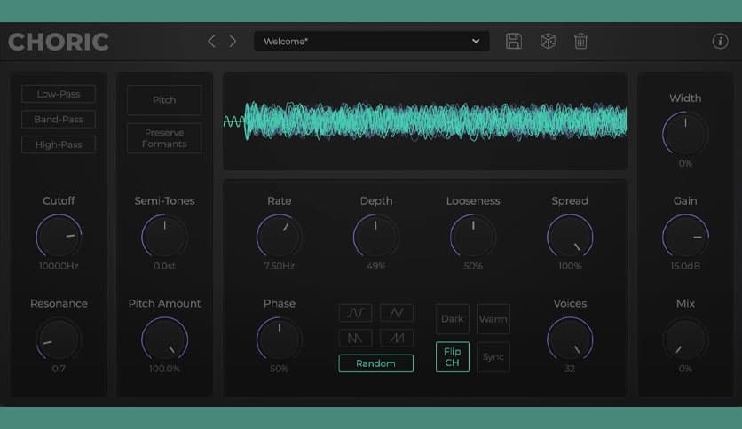
Task: Delete preset with the trash icon
Action: click(x=580, y=41)
